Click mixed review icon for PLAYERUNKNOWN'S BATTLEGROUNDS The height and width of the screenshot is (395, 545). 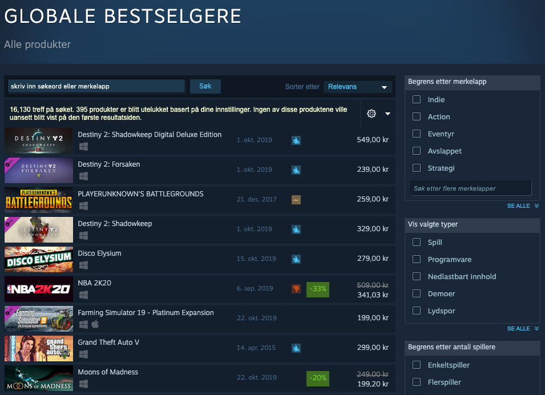(x=296, y=200)
